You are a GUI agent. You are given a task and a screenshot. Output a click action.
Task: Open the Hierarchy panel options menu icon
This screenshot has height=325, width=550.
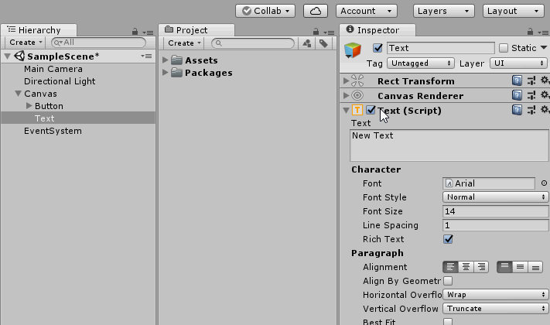149,32
